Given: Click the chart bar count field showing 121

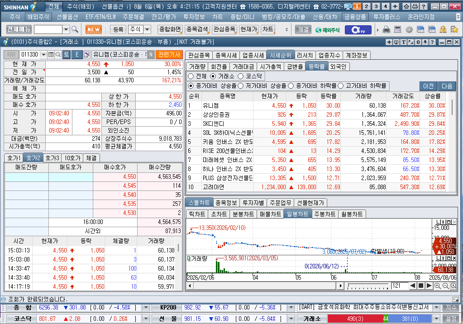Looking at the screenshot, I should point(399,286).
